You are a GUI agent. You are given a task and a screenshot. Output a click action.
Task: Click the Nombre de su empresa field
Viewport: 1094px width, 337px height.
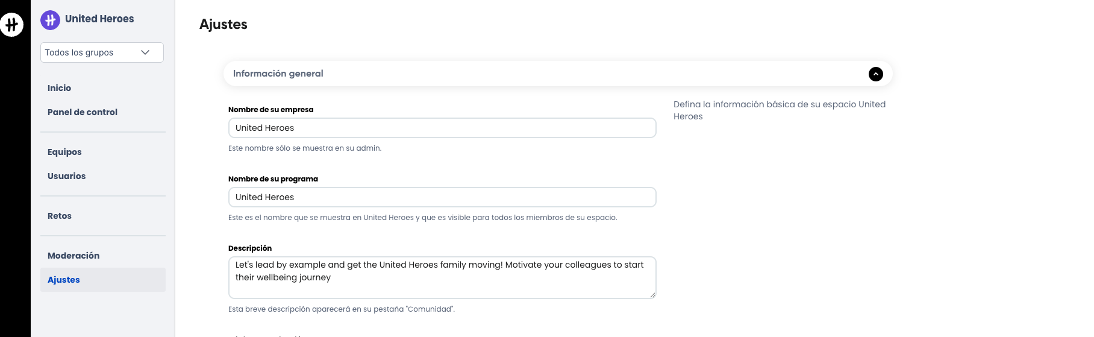442,128
